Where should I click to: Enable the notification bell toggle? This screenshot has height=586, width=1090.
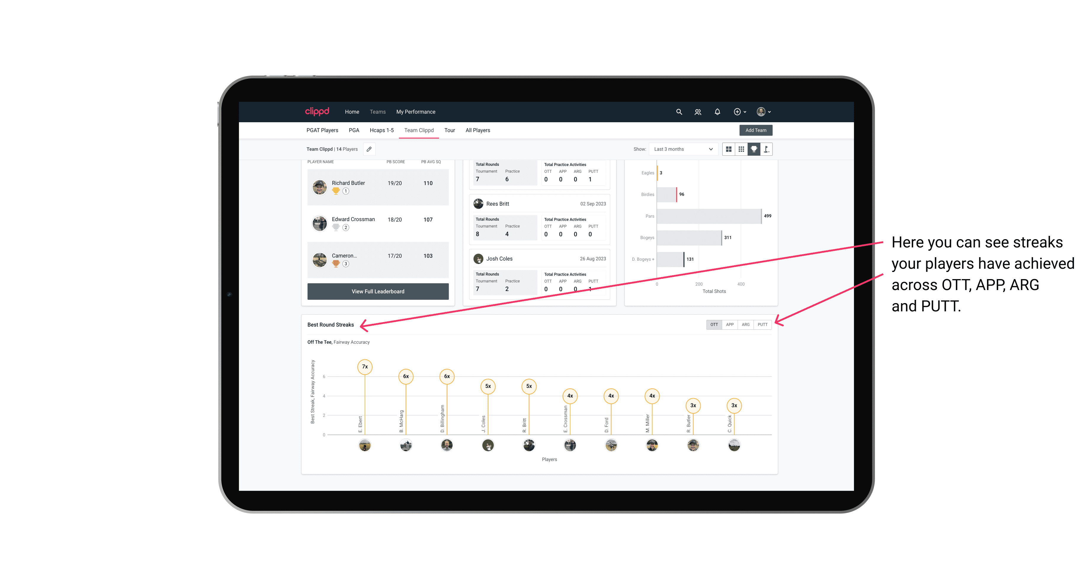(716, 111)
